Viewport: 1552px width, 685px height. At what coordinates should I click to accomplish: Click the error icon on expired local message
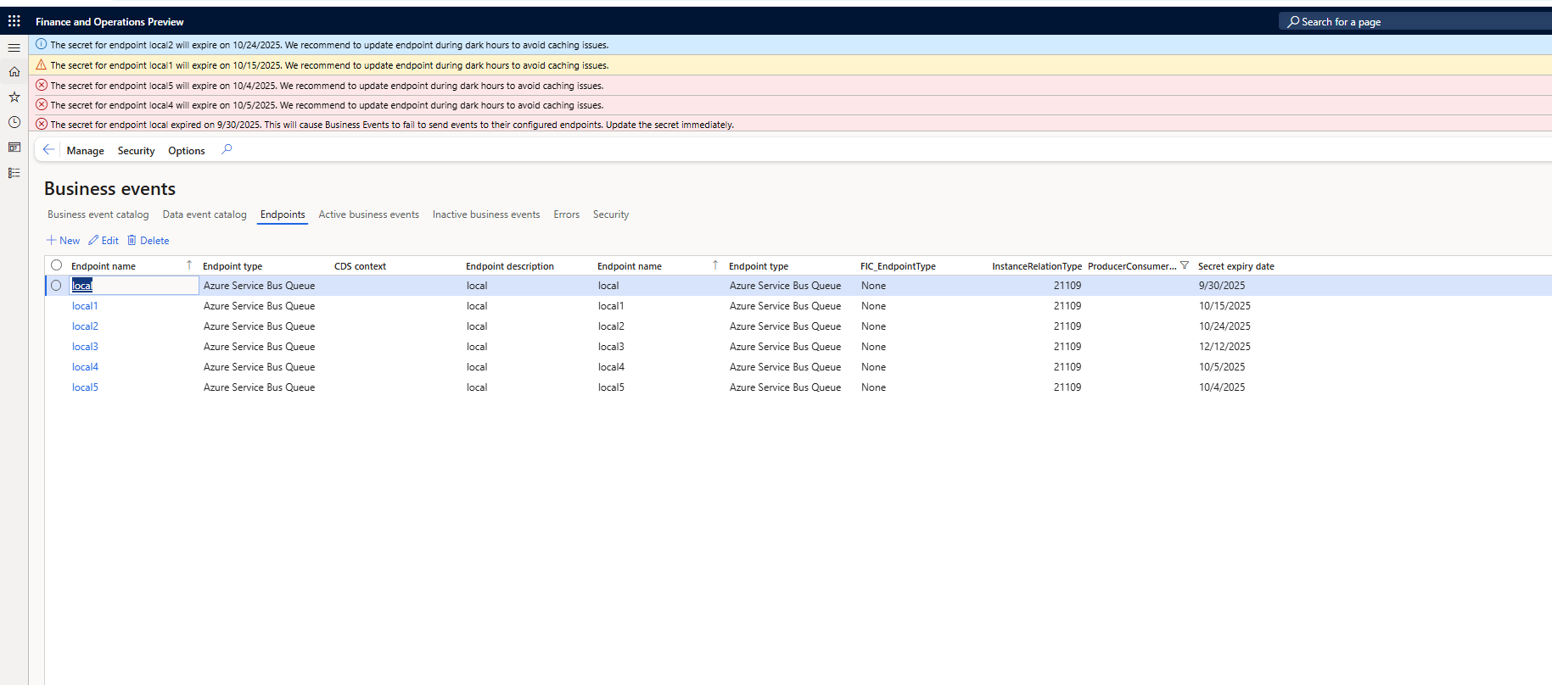41,124
